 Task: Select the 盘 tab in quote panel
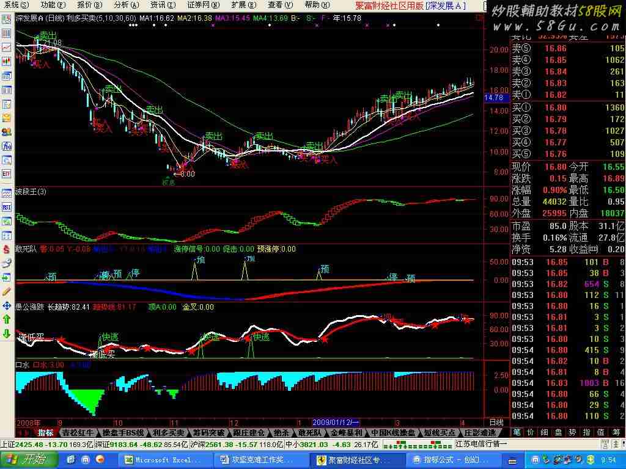point(559,433)
